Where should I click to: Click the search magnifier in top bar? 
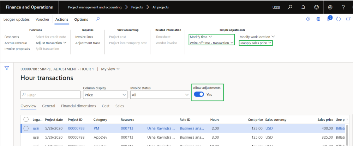290,7
